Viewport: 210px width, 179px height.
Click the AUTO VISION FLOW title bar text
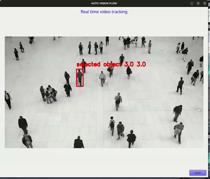click(x=104, y=3)
